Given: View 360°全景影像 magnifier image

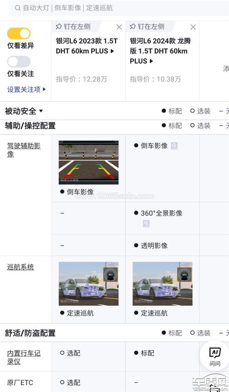Looking at the screenshot, I should [x=147, y=223].
